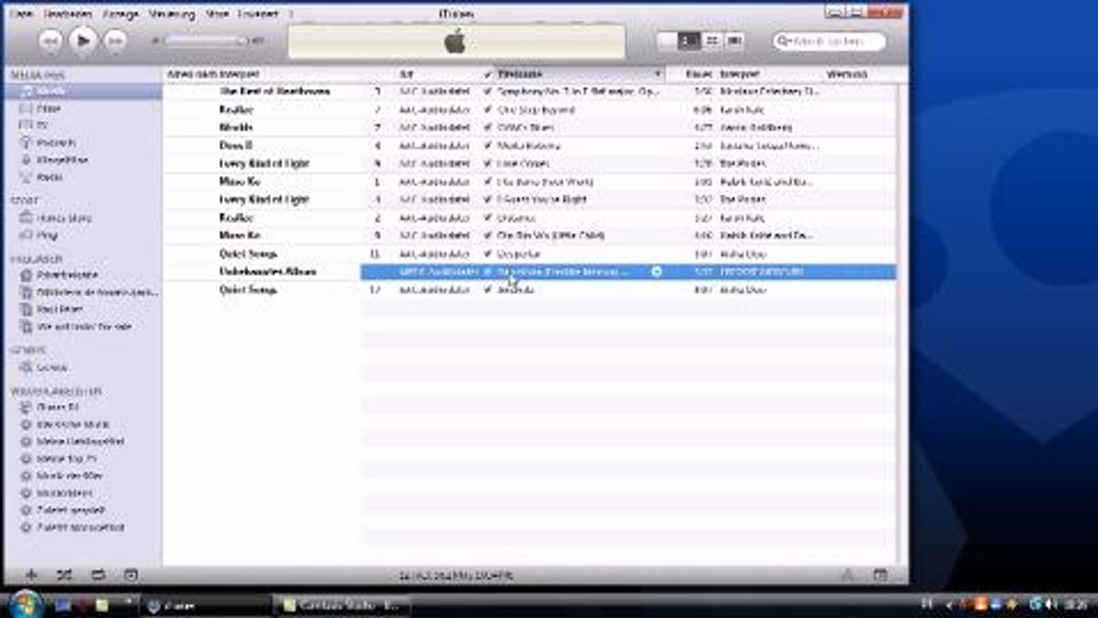The image size is (1098, 618).
Task: Open the Datei menu
Action: pyautogui.click(x=21, y=15)
